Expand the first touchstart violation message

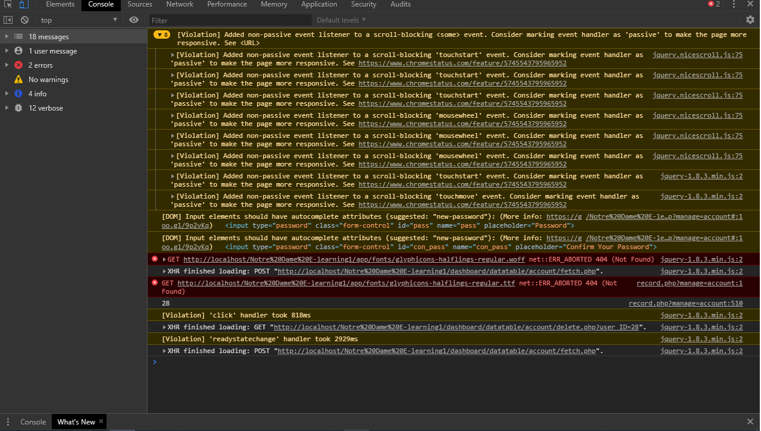[171, 55]
